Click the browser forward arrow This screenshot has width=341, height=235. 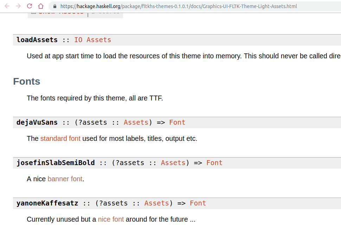(x=18, y=6)
